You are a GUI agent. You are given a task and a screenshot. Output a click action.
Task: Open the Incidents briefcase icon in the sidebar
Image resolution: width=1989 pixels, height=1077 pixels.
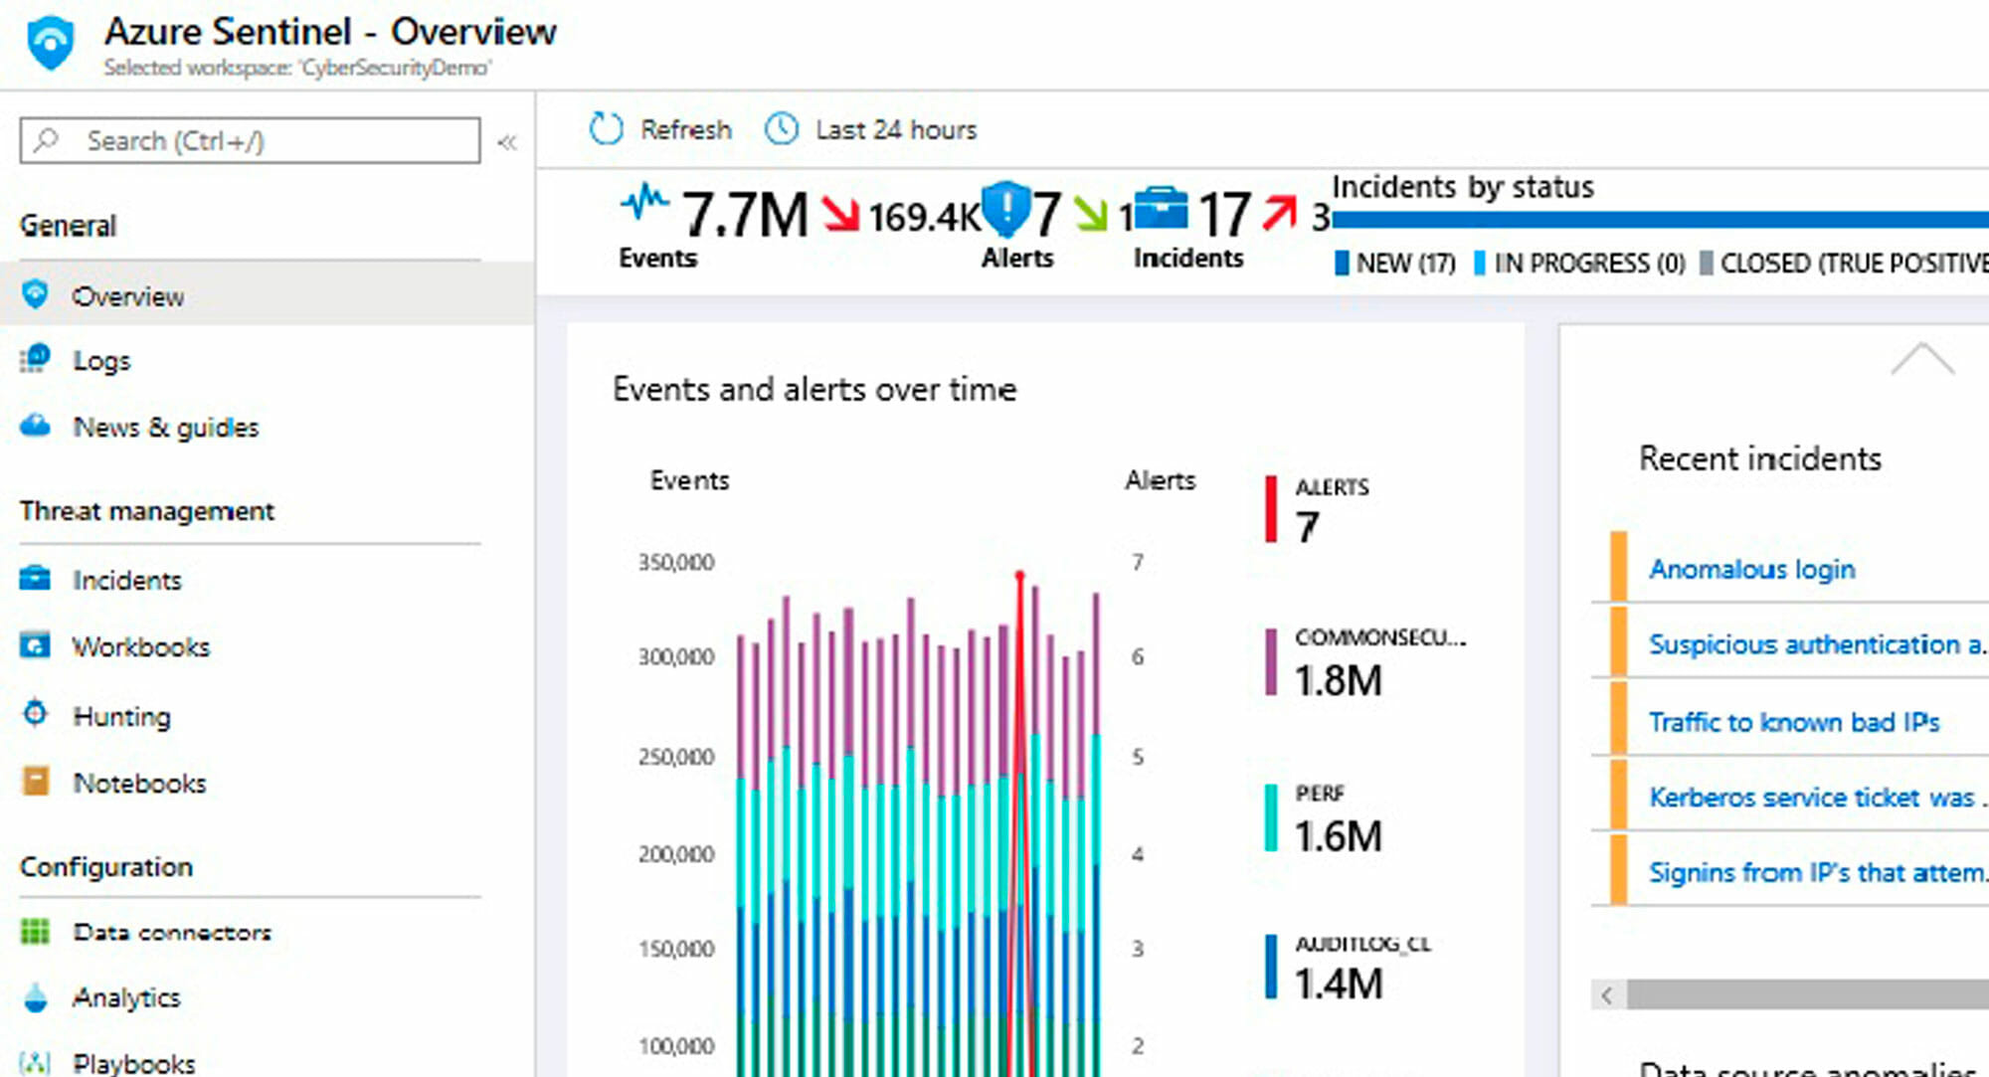point(36,578)
